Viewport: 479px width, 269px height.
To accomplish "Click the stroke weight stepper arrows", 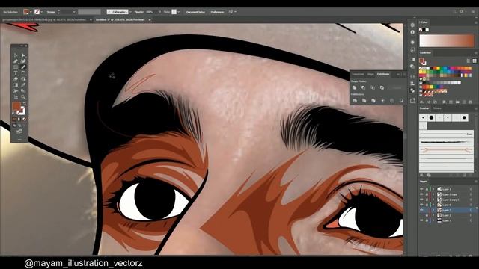I will click(x=58, y=12).
